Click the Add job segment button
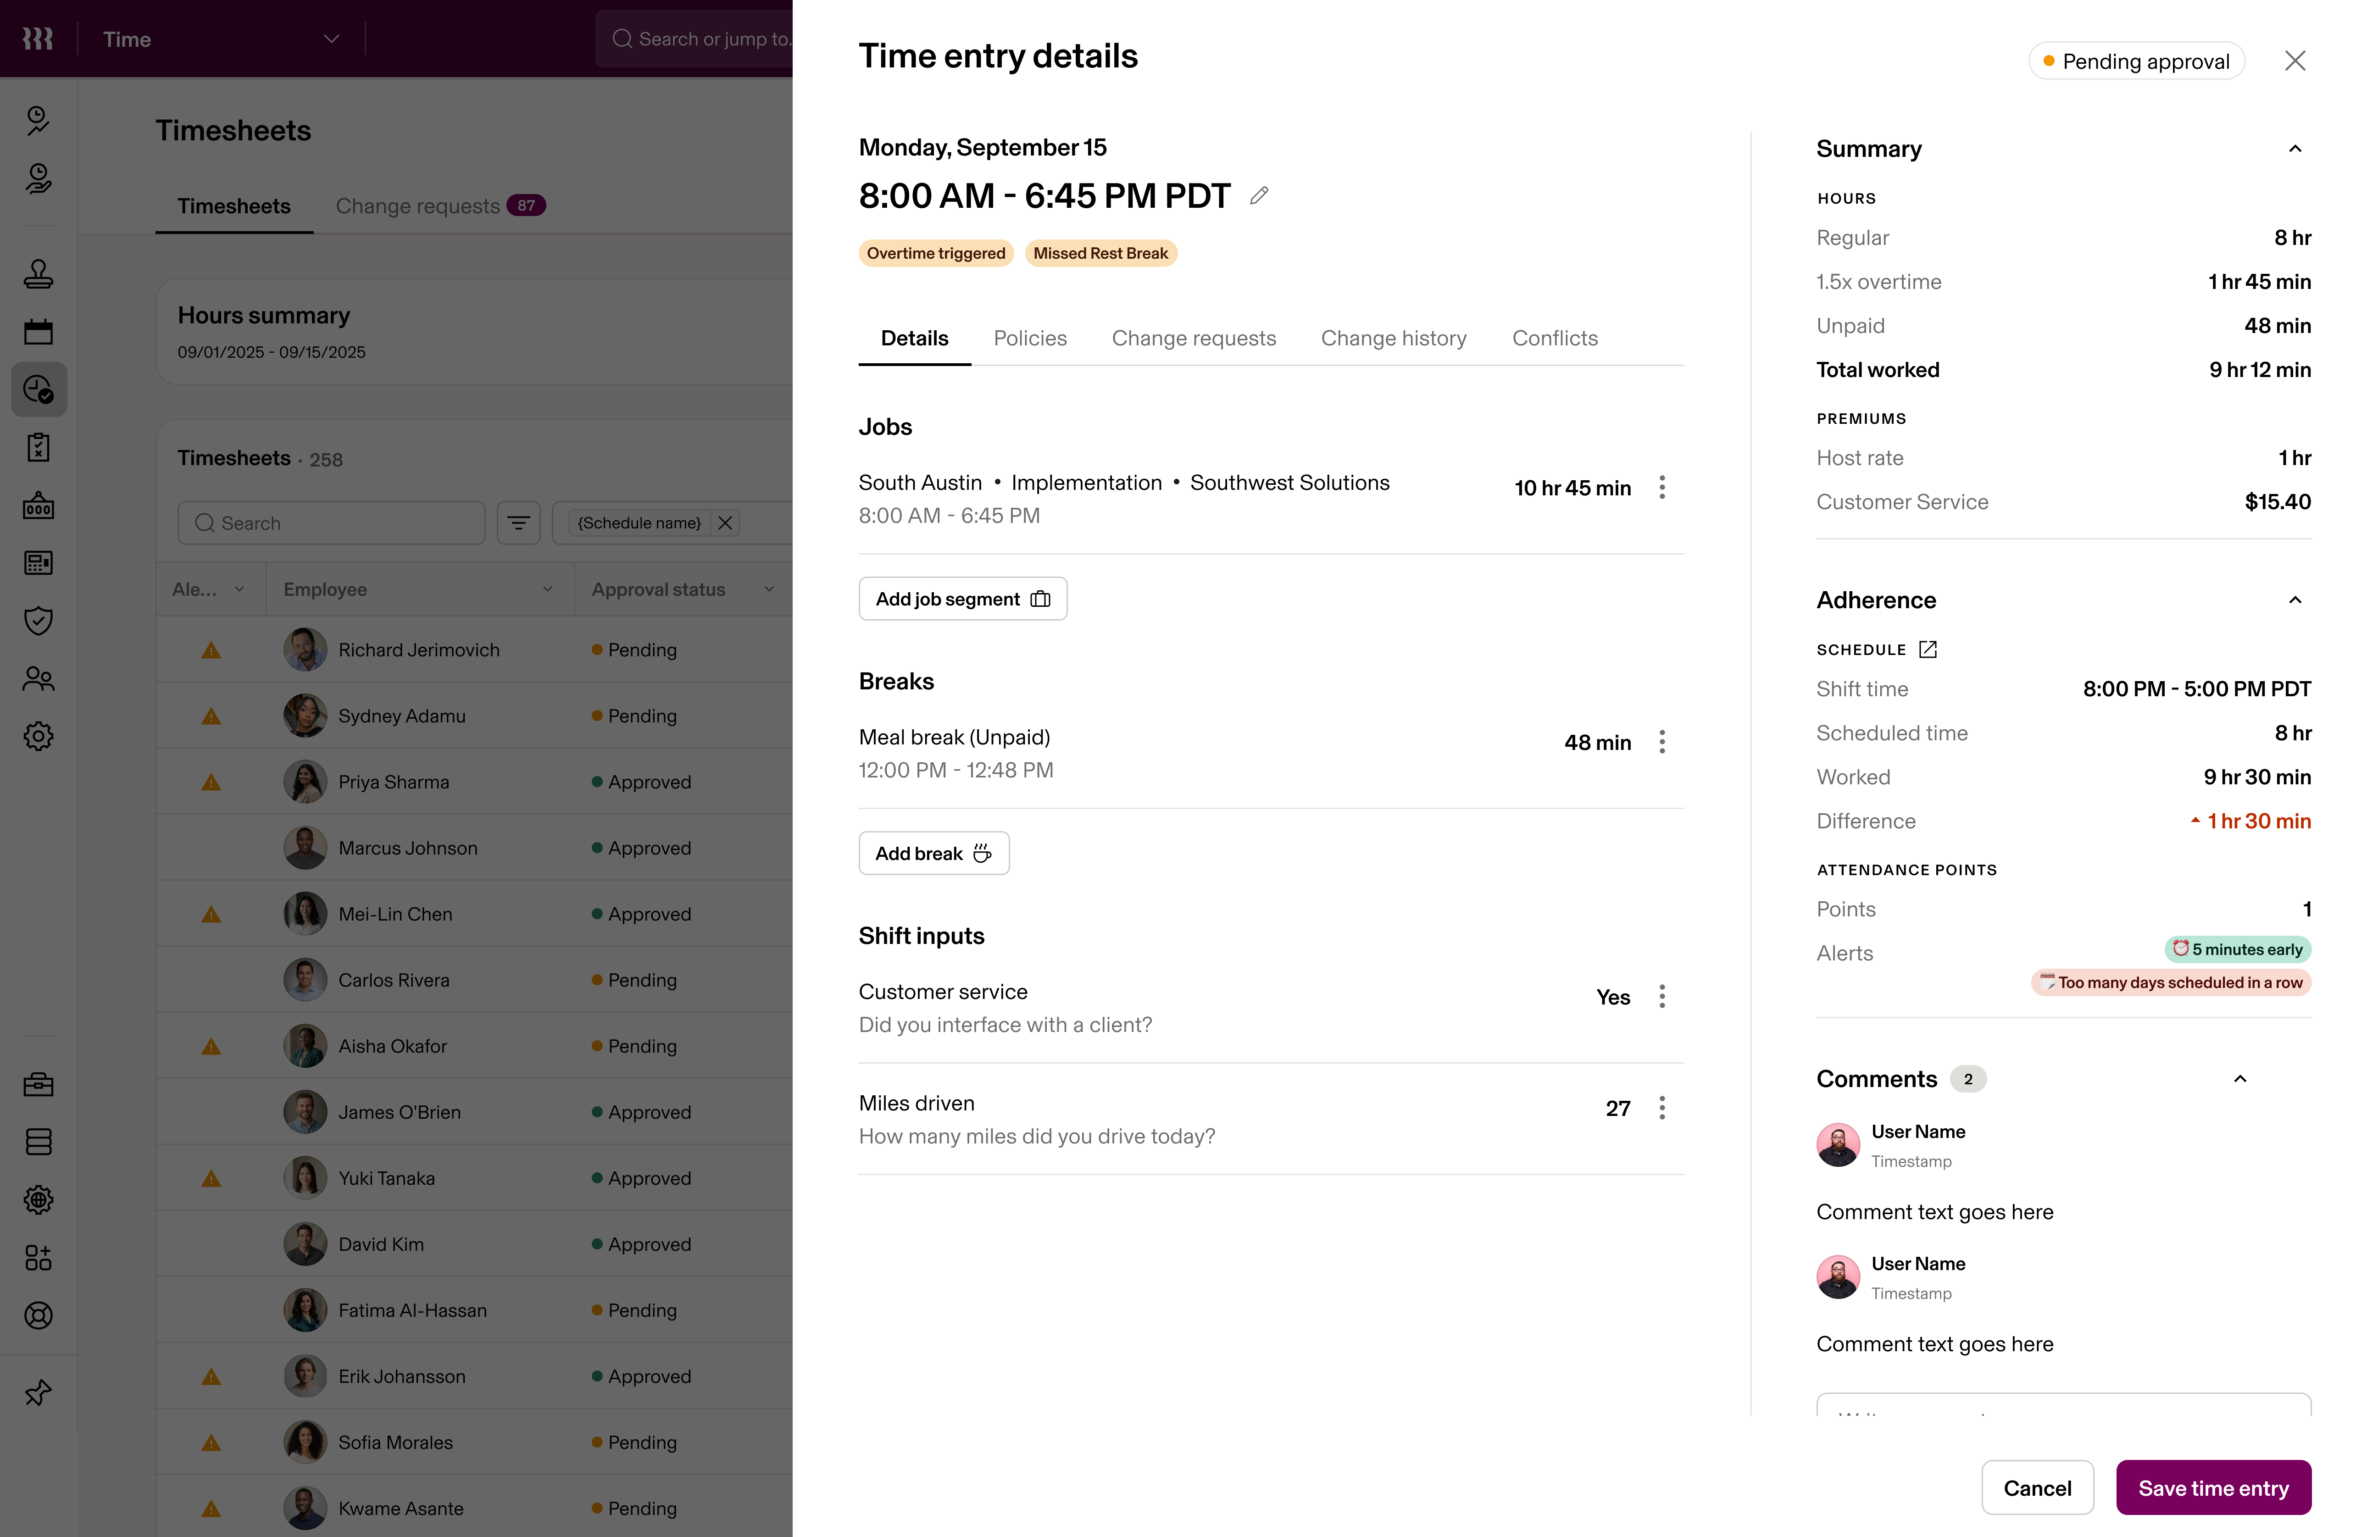The width and height of the screenshot is (2378, 1537). pos(962,599)
